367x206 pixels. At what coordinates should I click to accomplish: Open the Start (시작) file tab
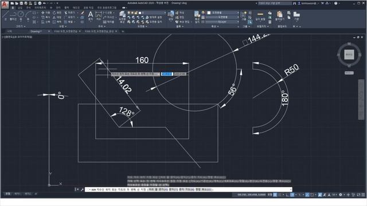click(9, 31)
